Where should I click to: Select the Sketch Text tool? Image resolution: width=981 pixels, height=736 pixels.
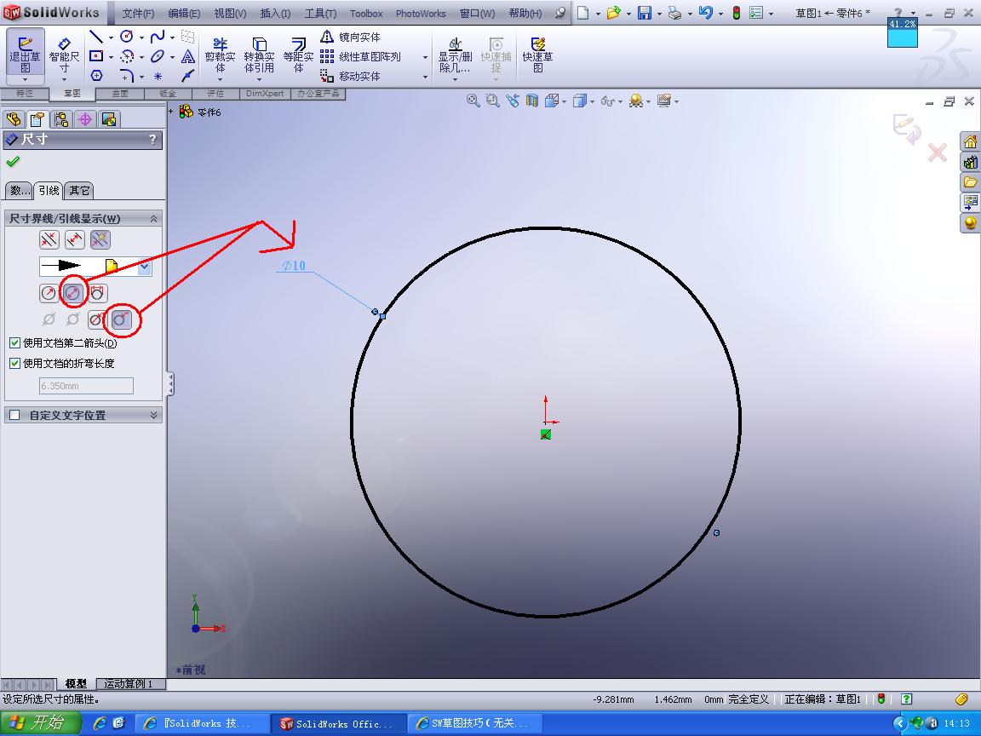point(187,56)
